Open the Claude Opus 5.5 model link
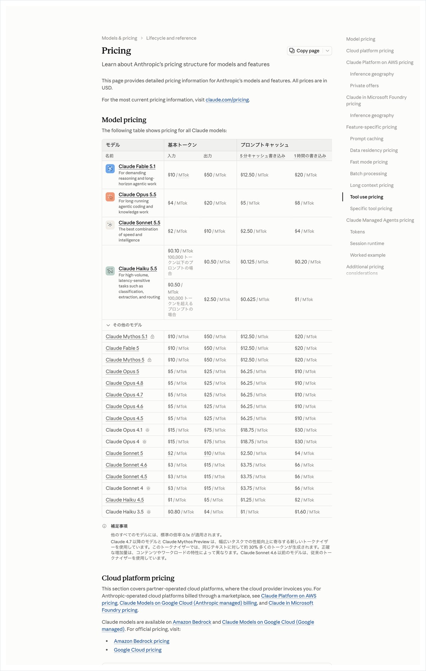Image resolution: width=426 pixels, height=671 pixels. tap(137, 195)
